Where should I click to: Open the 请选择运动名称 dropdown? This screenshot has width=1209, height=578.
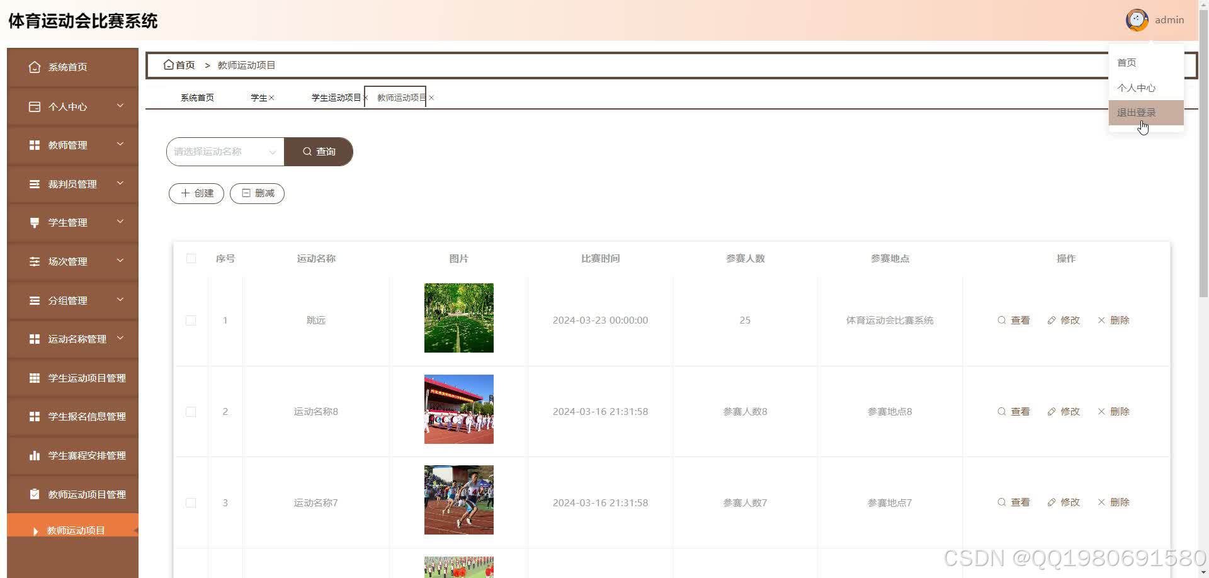pos(225,152)
